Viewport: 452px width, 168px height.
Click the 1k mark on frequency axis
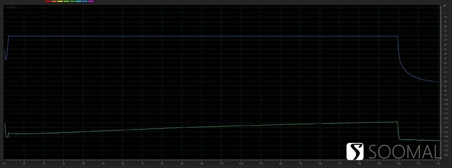(24, 163)
